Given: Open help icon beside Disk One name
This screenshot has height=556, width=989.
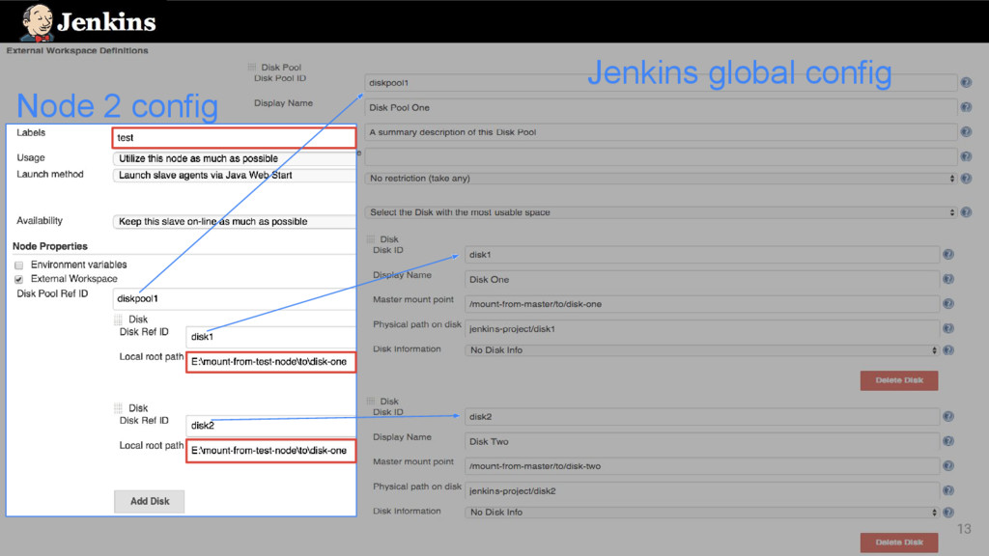Looking at the screenshot, I should (x=948, y=279).
